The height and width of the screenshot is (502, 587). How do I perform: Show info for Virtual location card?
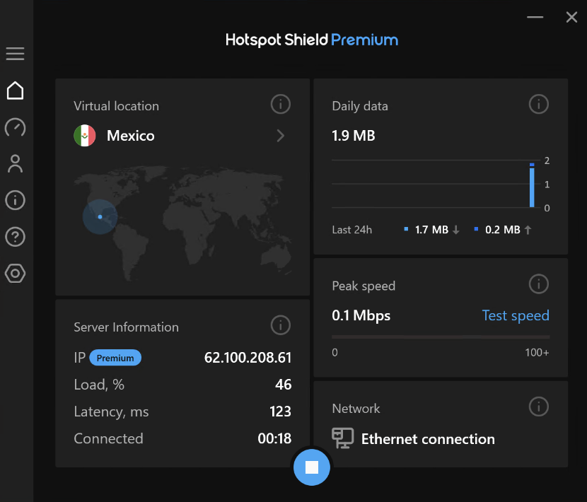pos(280,104)
